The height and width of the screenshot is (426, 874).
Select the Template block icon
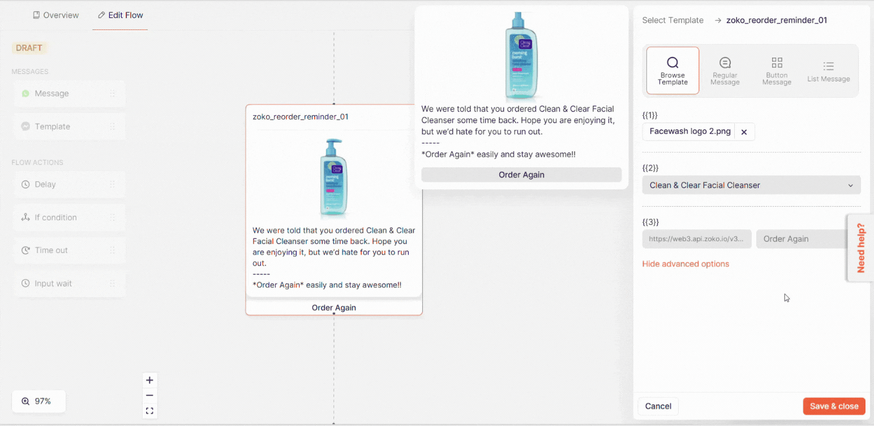tap(25, 127)
